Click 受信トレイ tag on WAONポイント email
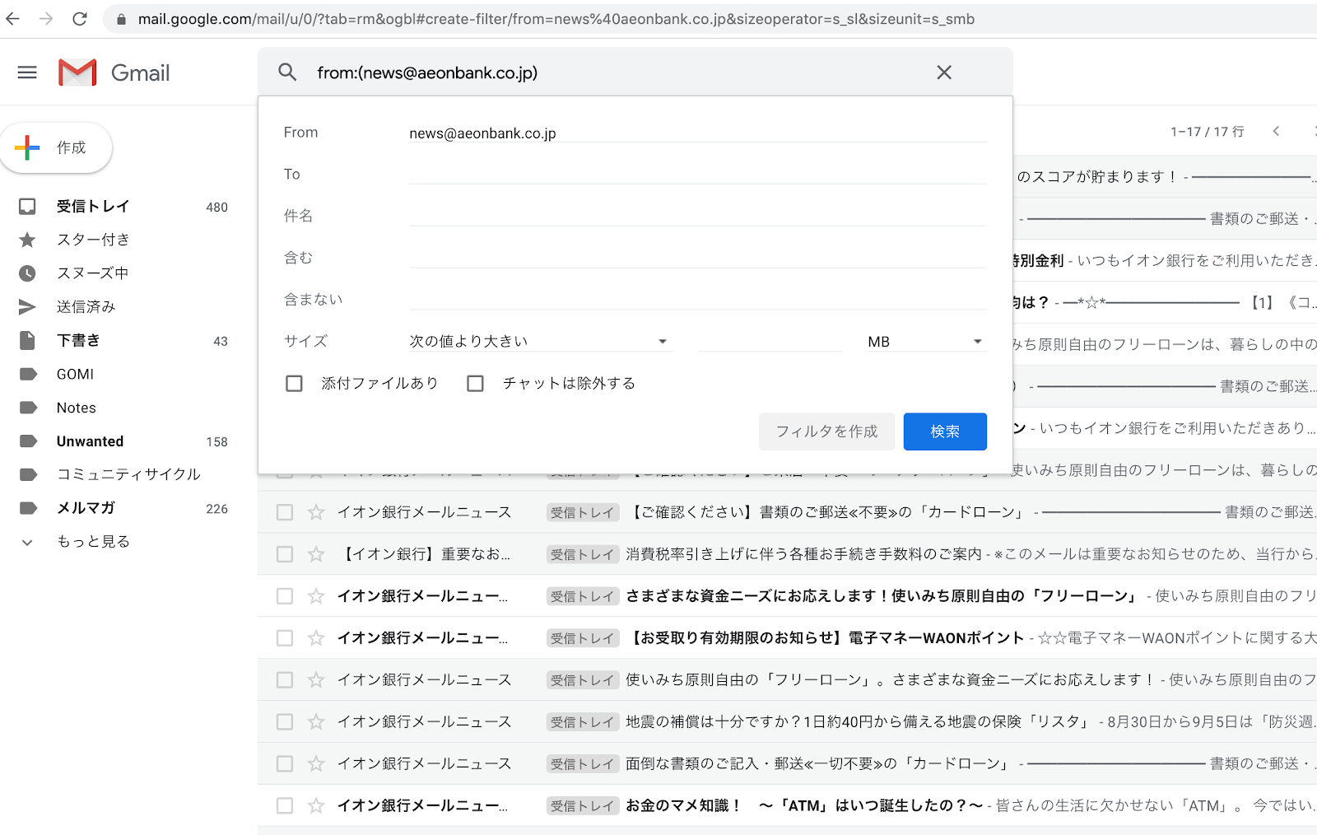The width and height of the screenshot is (1317, 835). click(x=583, y=638)
